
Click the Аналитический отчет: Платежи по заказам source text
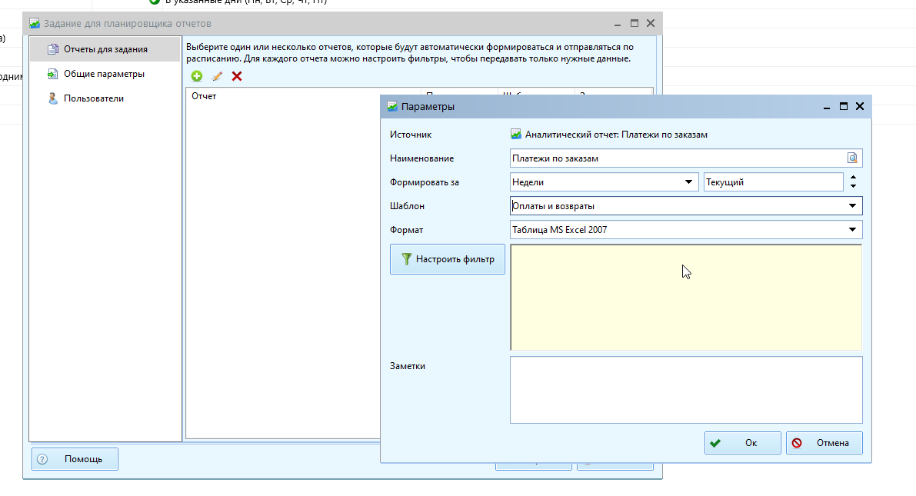click(616, 135)
